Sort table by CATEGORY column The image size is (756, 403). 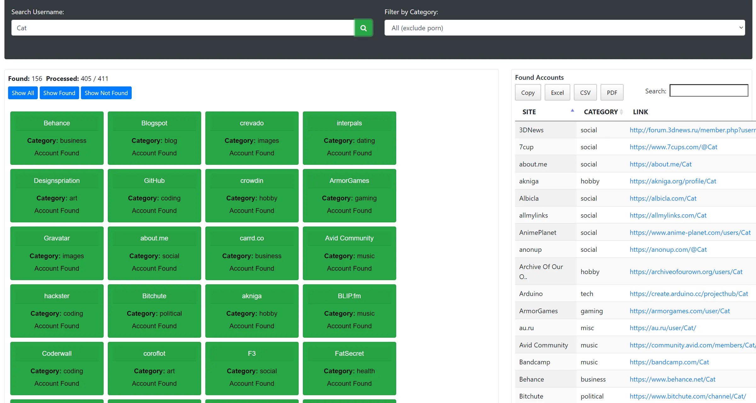pos(603,112)
